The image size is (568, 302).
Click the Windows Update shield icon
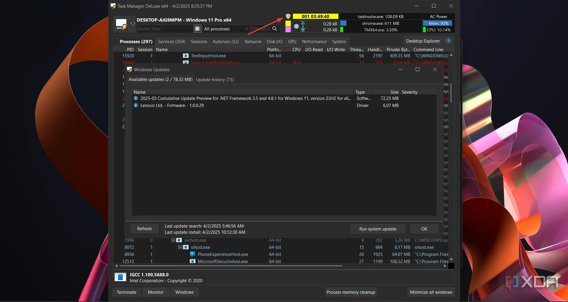(x=288, y=17)
